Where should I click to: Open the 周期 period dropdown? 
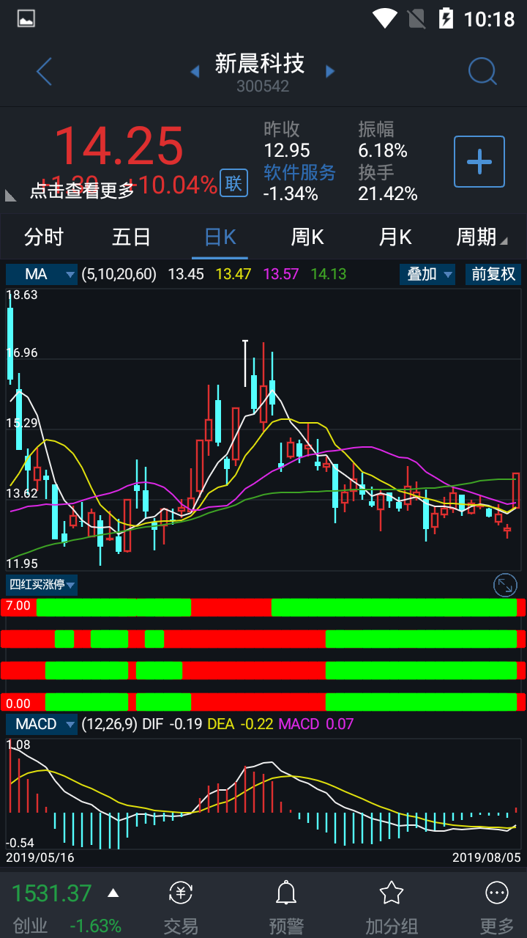click(482, 237)
